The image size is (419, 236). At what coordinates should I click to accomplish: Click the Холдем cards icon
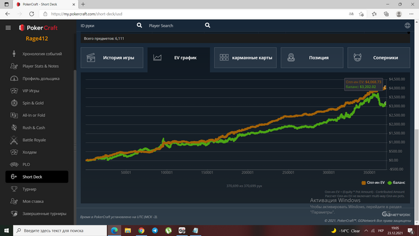(14, 152)
